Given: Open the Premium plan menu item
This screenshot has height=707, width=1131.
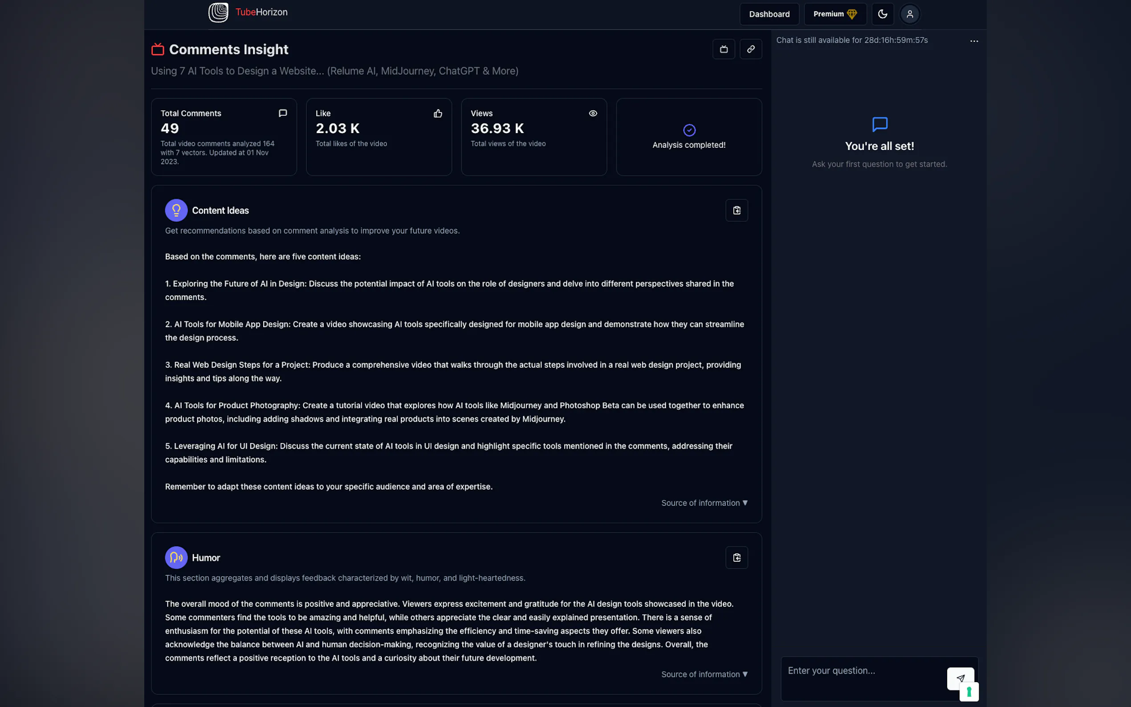Looking at the screenshot, I should (834, 14).
